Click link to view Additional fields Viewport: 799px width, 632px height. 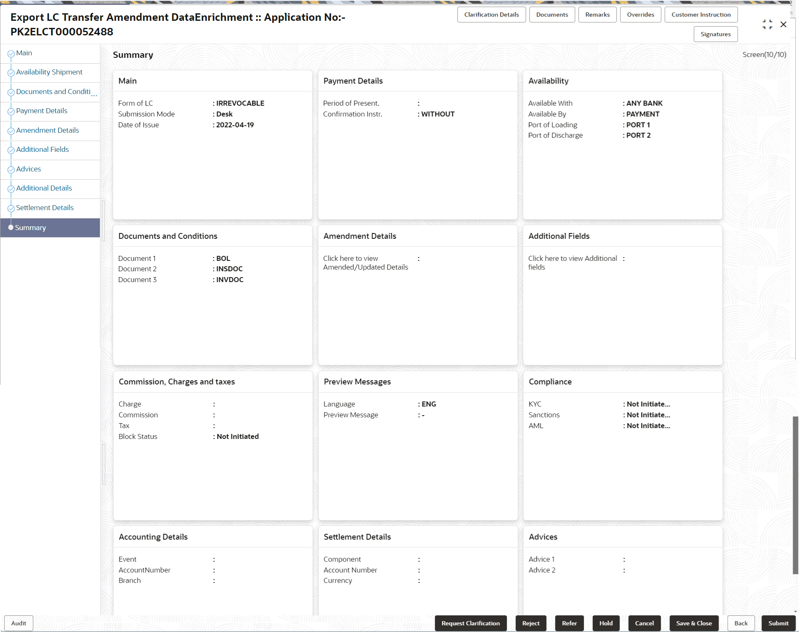573,263
